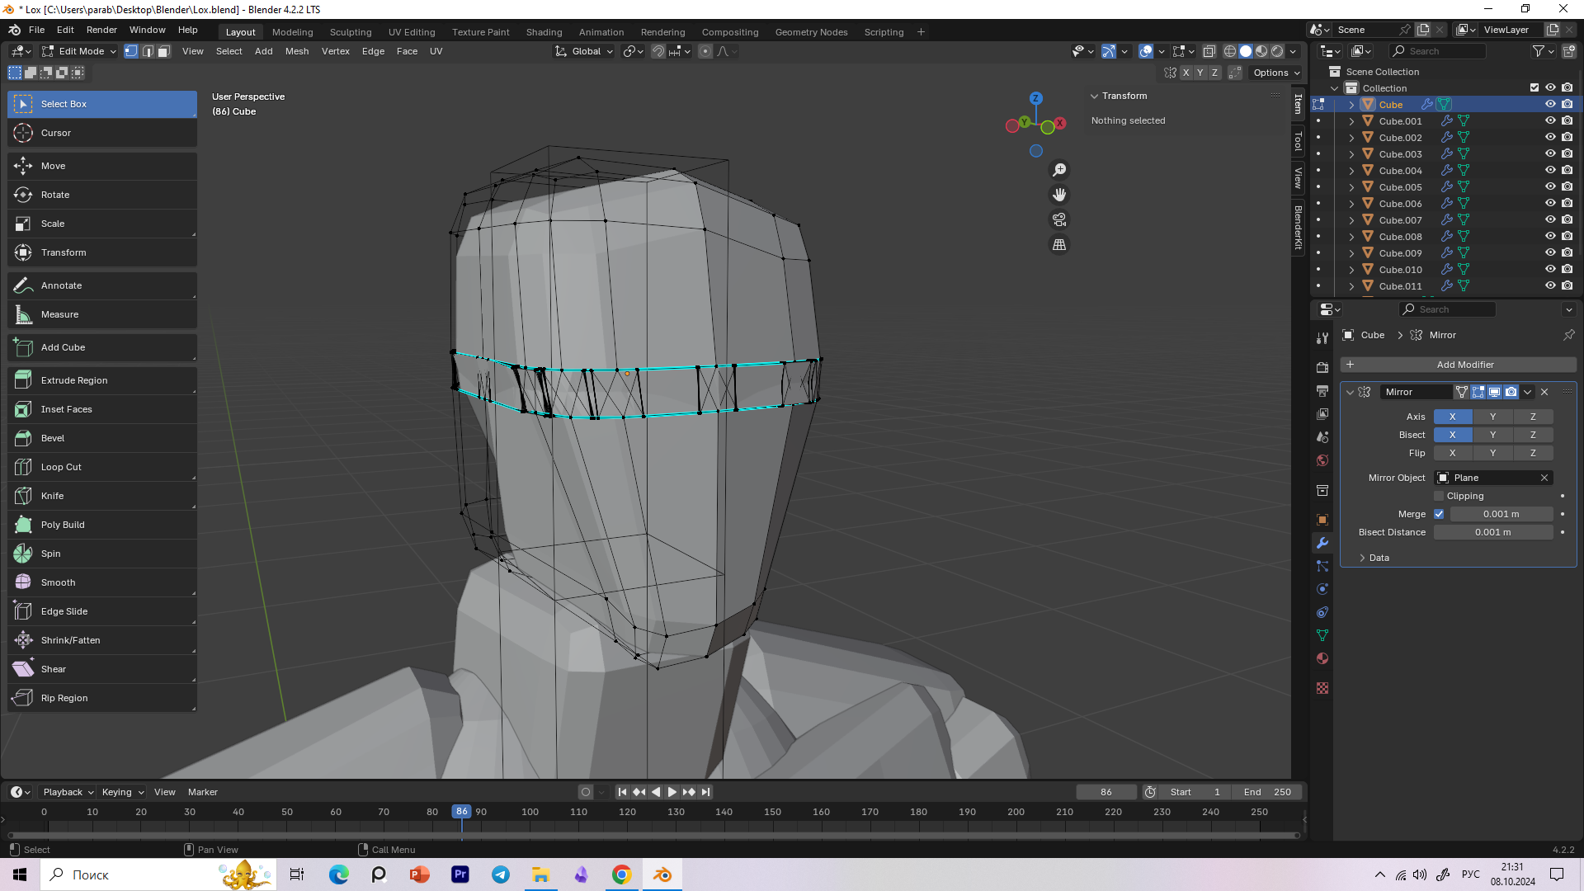Clear the Plane mirror object

tap(1544, 478)
